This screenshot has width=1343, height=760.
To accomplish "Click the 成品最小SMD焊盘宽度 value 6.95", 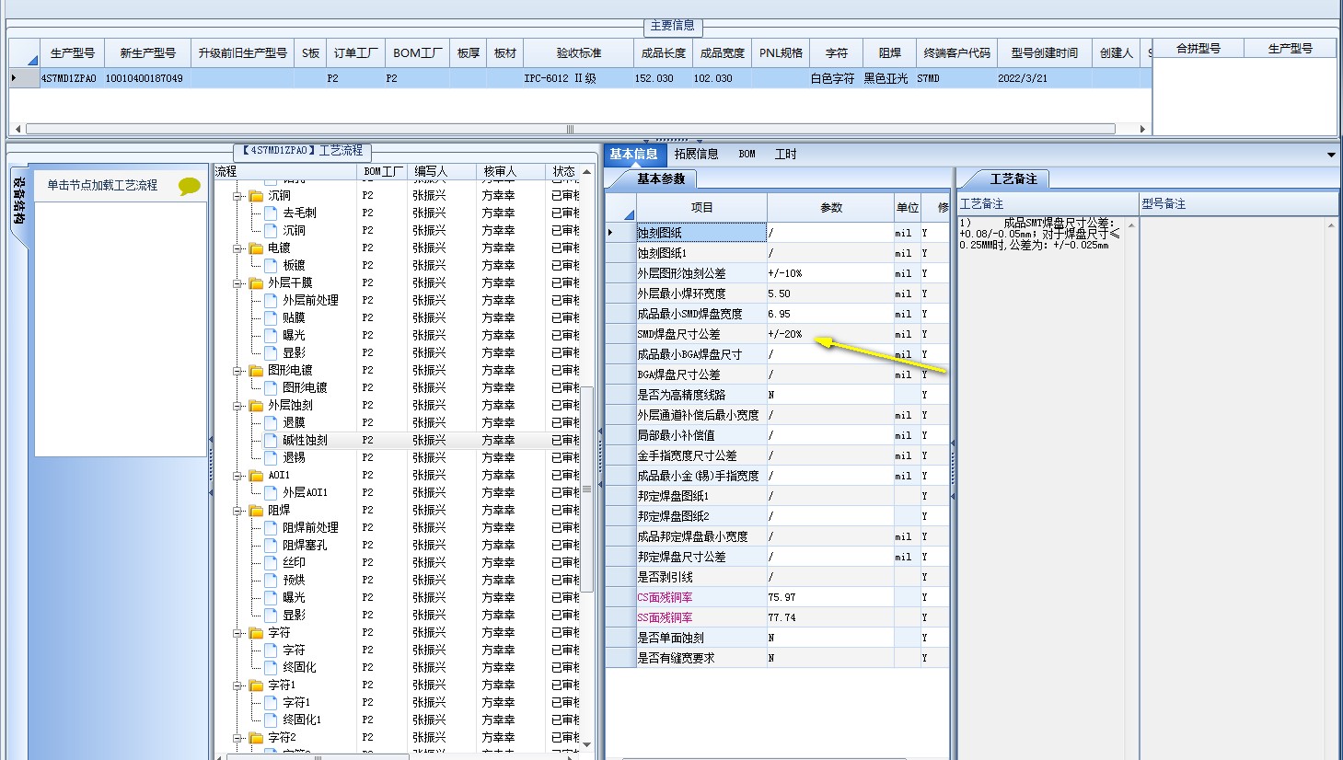I will point(829,314).
